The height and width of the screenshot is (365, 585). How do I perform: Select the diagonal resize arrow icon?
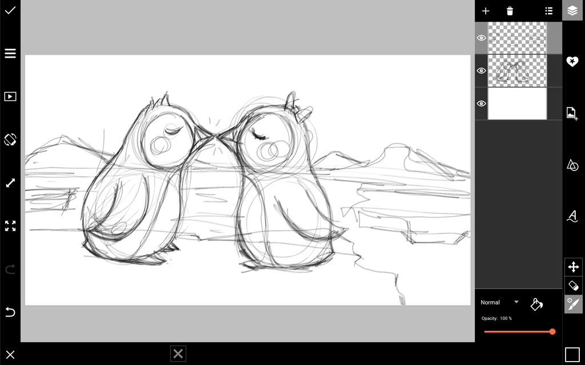[x=10, y=183]
